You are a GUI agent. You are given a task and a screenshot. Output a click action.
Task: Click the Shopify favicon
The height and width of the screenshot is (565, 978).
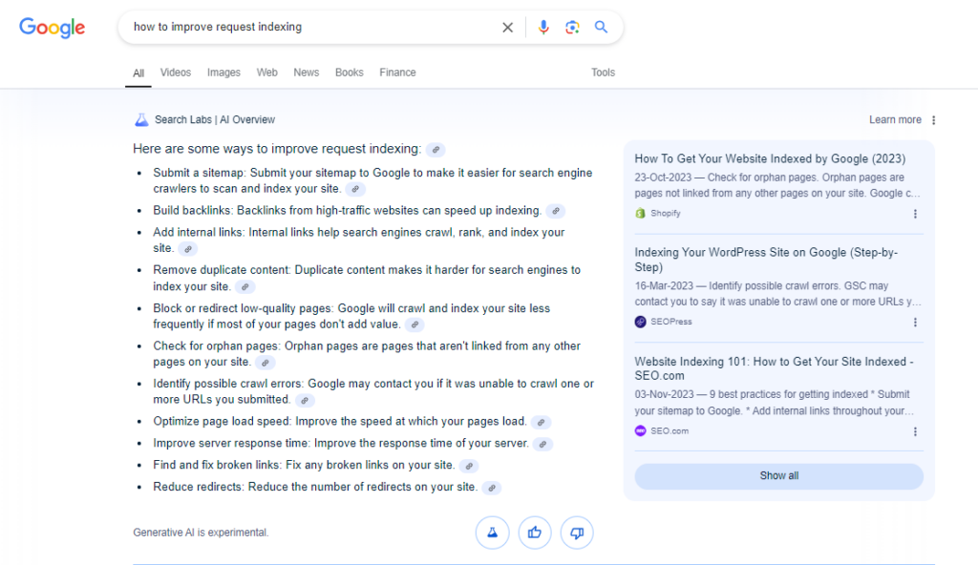click(x=641, y=213)
